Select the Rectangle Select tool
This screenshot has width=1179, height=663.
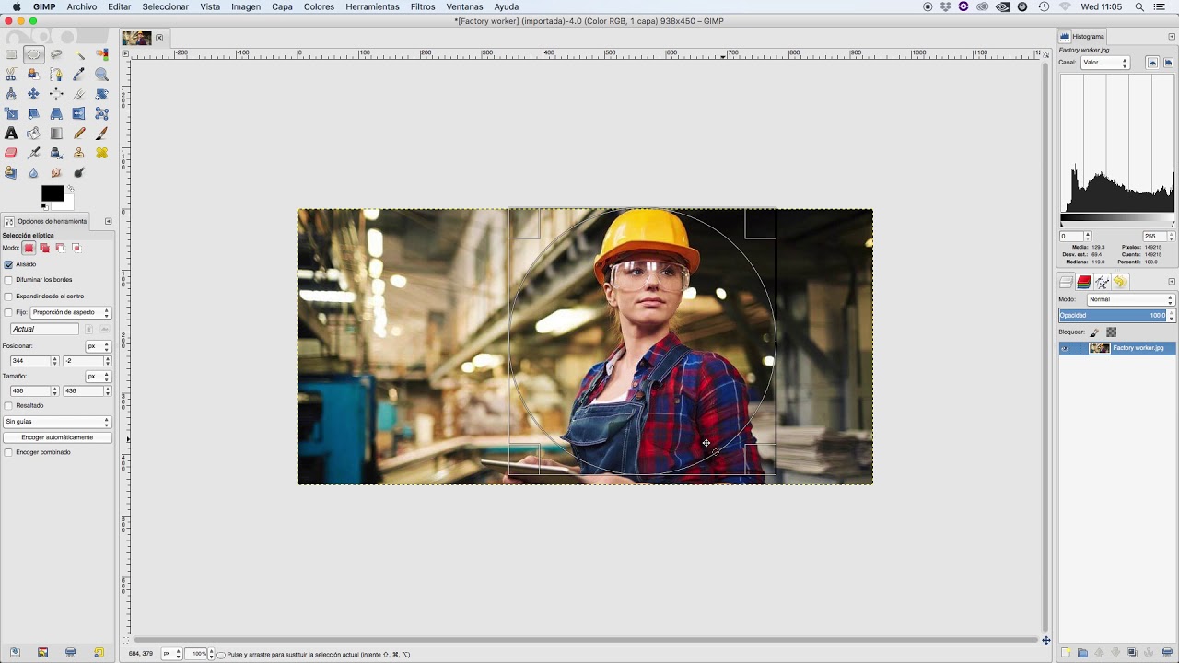pos(11,54)
